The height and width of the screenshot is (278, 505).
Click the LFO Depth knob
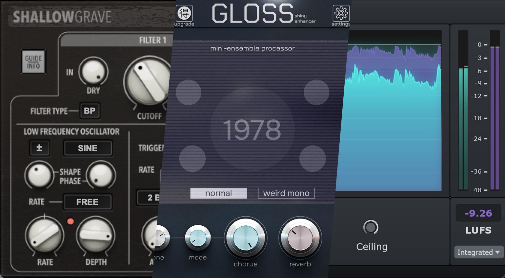pyautogui.click(x=96, y=235)
